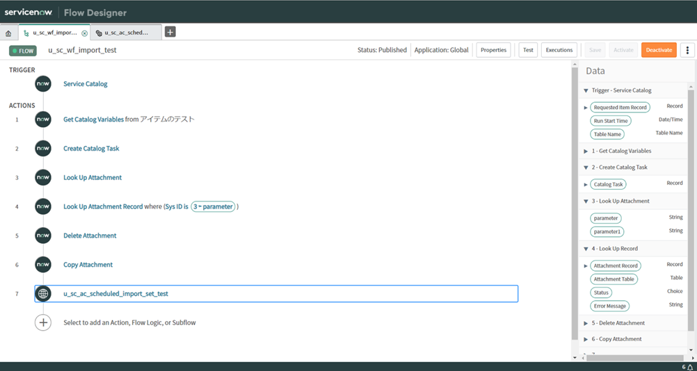The width and height of the screenshot is (697, 371).
Task: Select the Catalog Task pill
Action: point(608,184)
